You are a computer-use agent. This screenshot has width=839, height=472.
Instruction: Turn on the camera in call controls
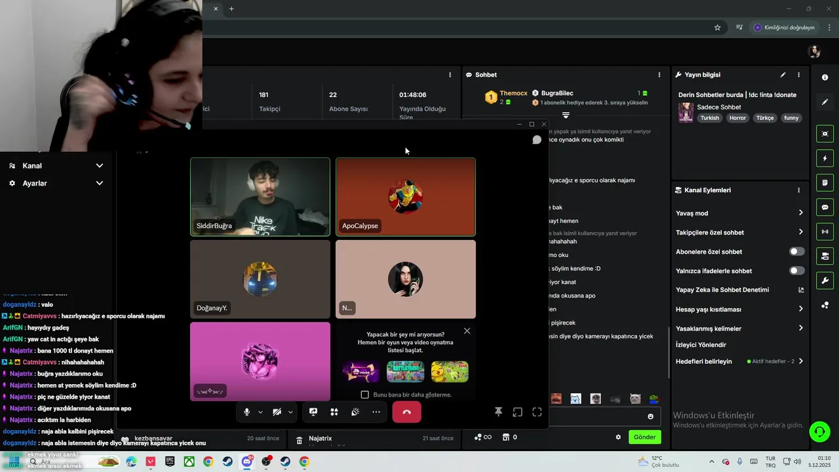point(277,412)
